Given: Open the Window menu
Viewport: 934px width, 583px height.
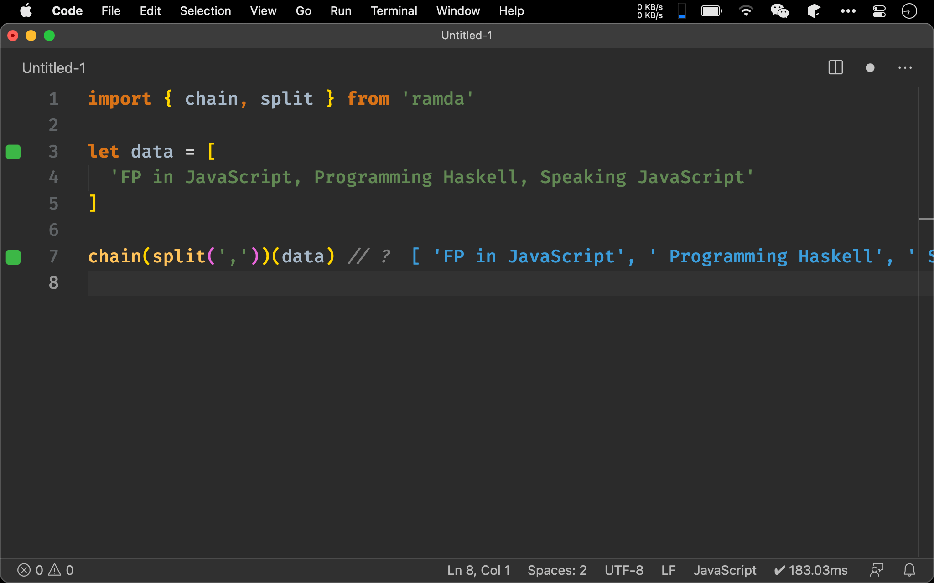Looking at the screenshot, I should pyautogui.click(x=458, y=10).
